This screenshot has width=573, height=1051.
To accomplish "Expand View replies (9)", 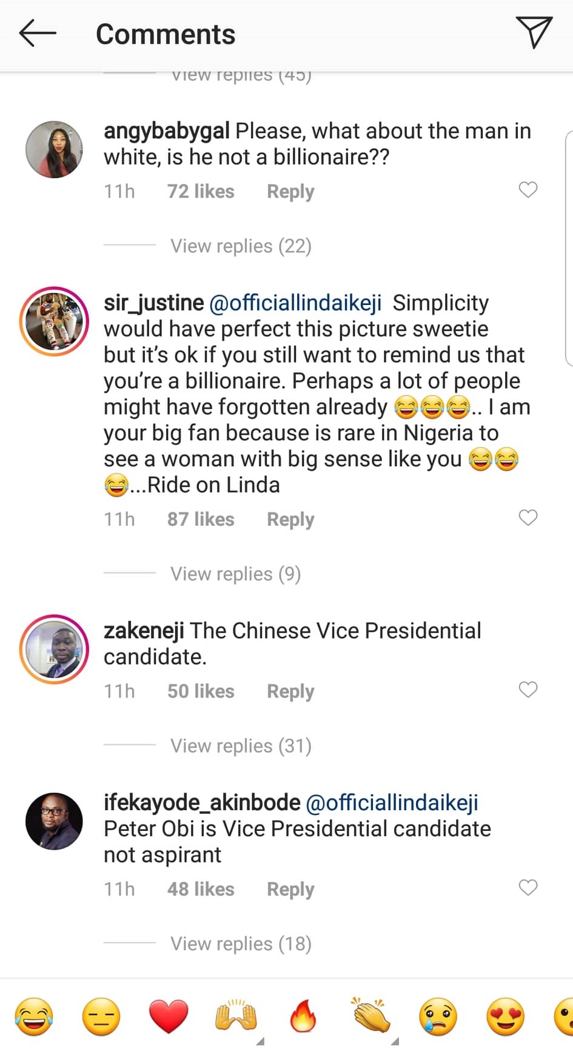I will pos(235,574).
